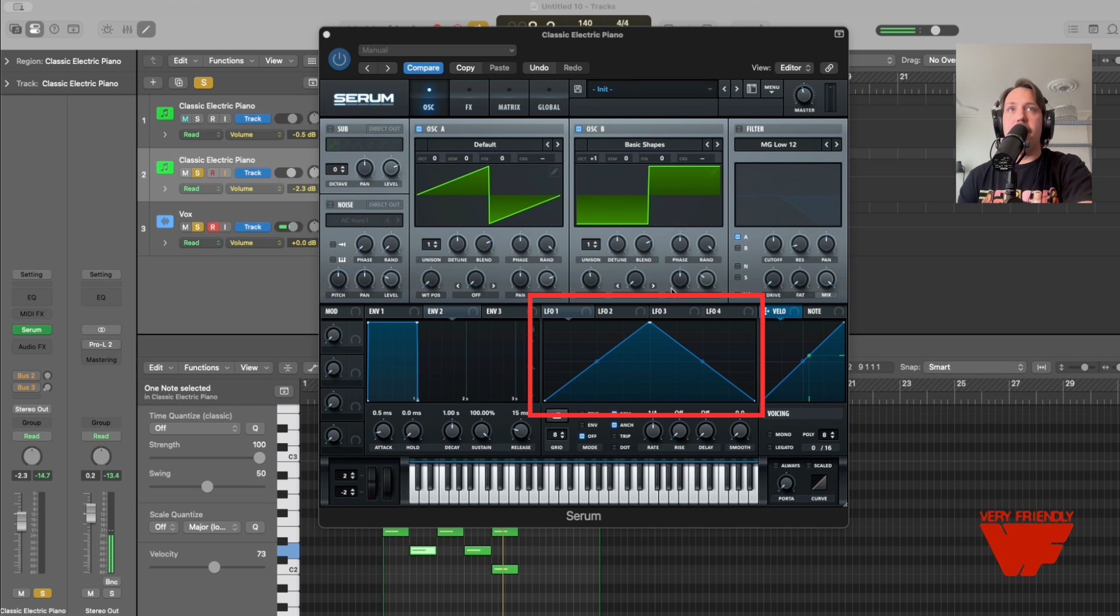Image resolution: width=1120 pixels, height=616 pixels.
Task: Toggle the Serum plugin power button
Action: coord(338,60)
